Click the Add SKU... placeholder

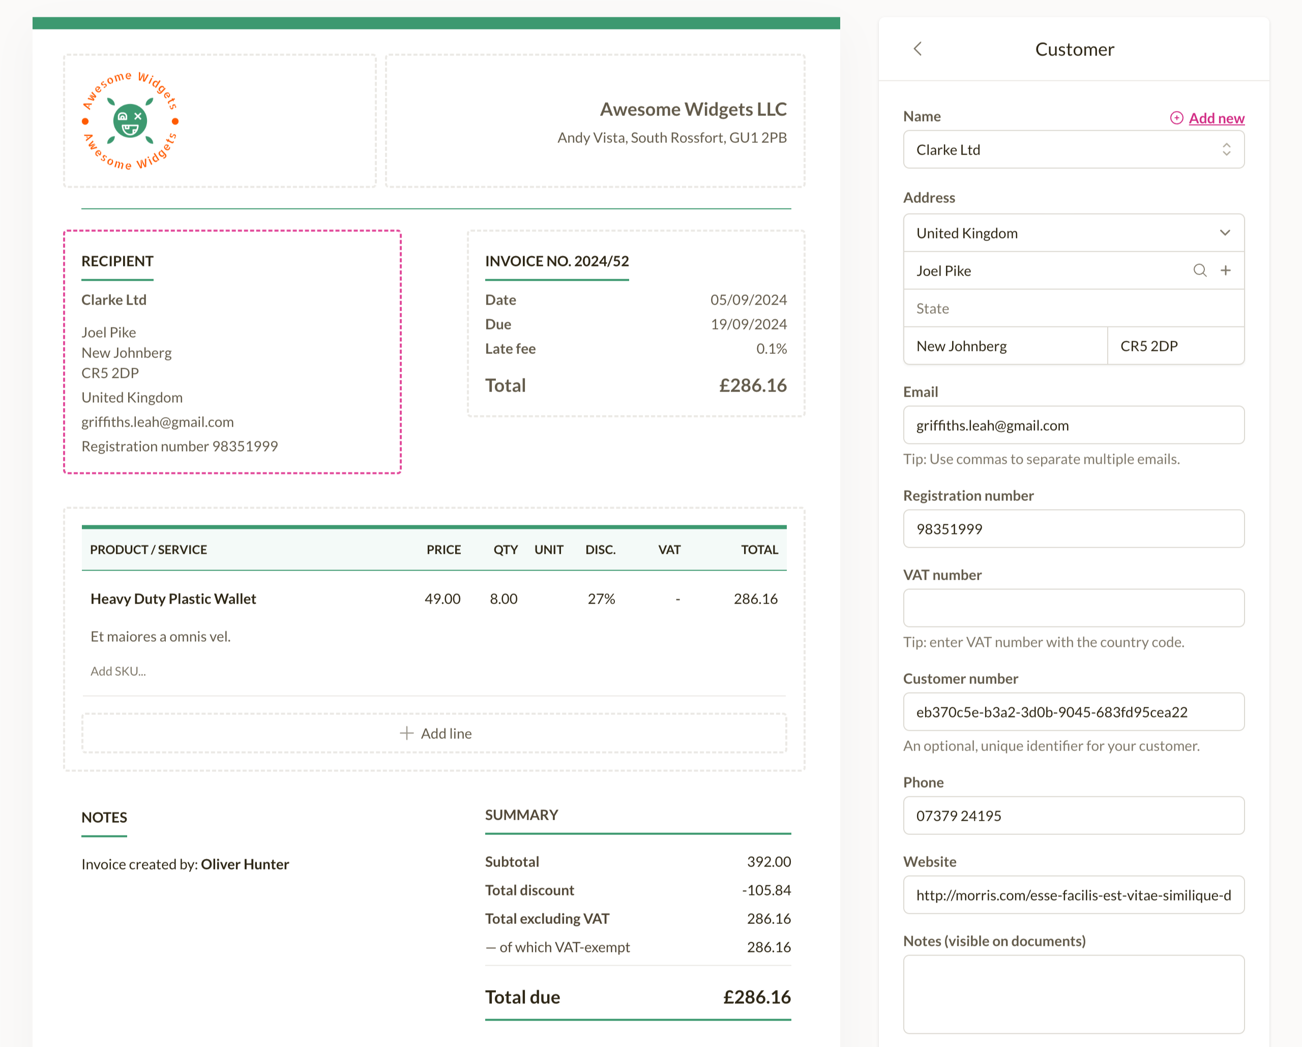tap(118, 671)
